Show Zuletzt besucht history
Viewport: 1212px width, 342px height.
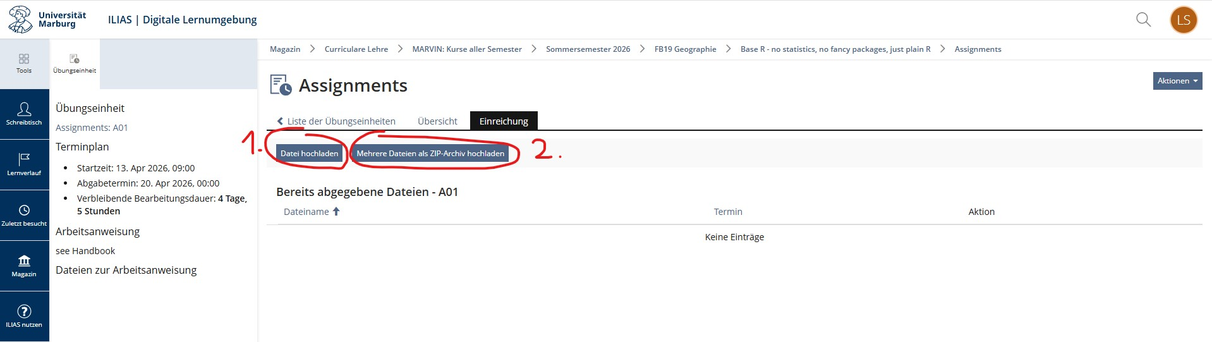click(x=24, y=215)
